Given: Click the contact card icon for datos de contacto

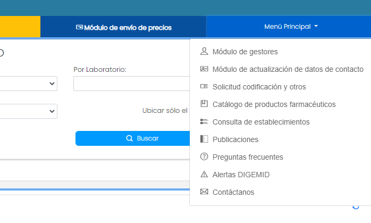Looking at the screenshot, I should pyautogui.click(x=204, y=69).
